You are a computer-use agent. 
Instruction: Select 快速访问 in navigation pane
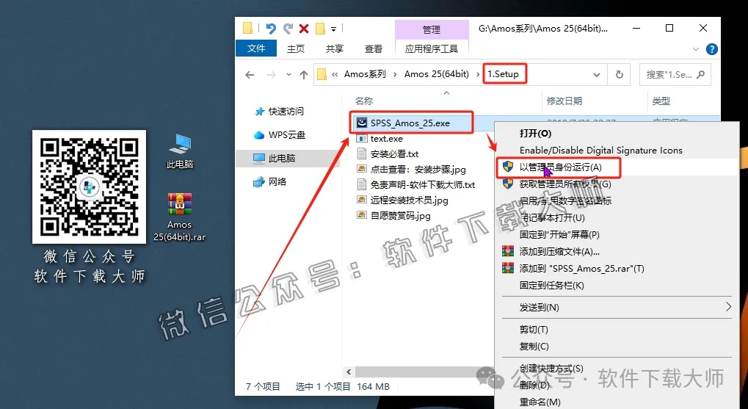(286, 111)
